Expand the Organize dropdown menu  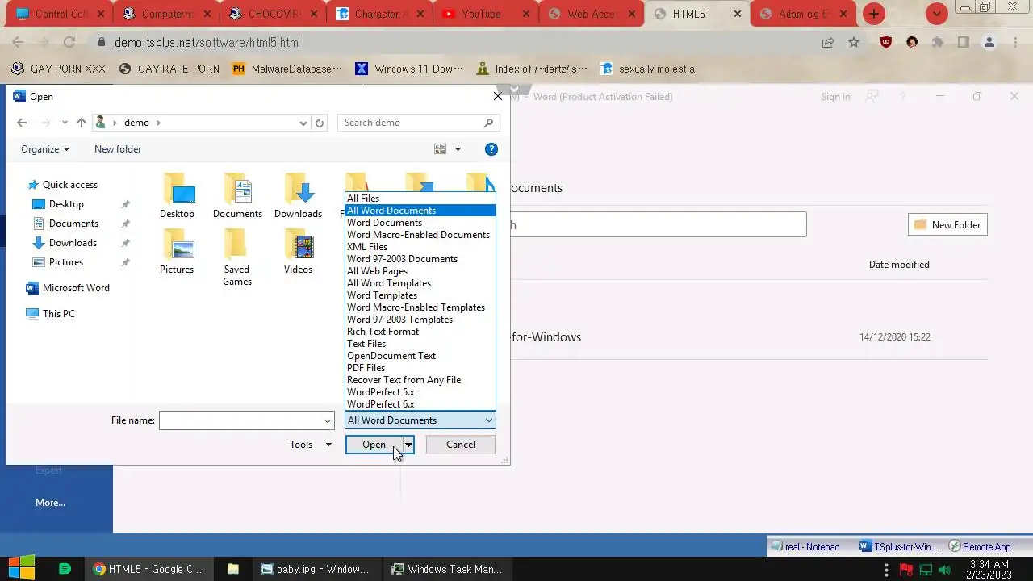coord(45,149)
